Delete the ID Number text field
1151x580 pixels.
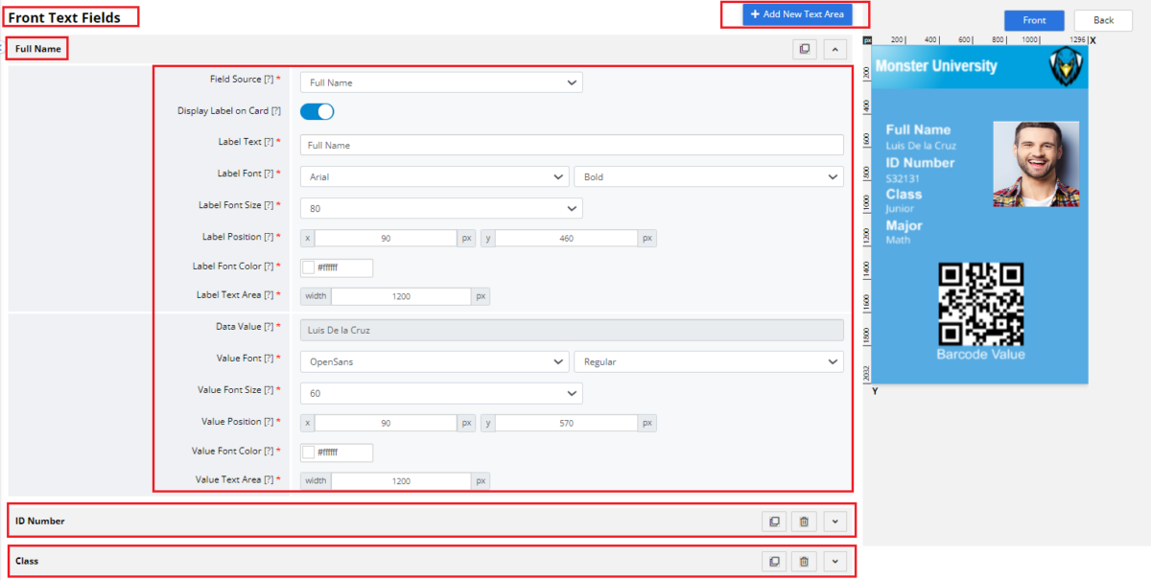click(x=804, y=521)
